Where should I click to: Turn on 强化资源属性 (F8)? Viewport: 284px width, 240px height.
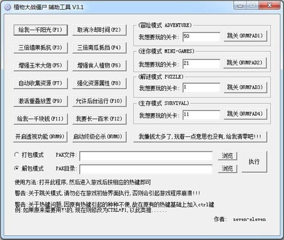[x=99, y=83]
